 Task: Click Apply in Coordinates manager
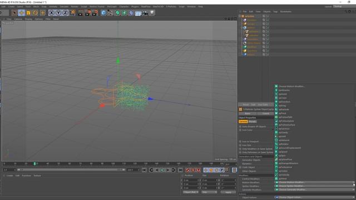tap(228, 192)
